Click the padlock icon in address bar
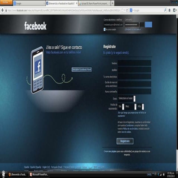Viewport: 178px width, 178px height. coord(6,10)
